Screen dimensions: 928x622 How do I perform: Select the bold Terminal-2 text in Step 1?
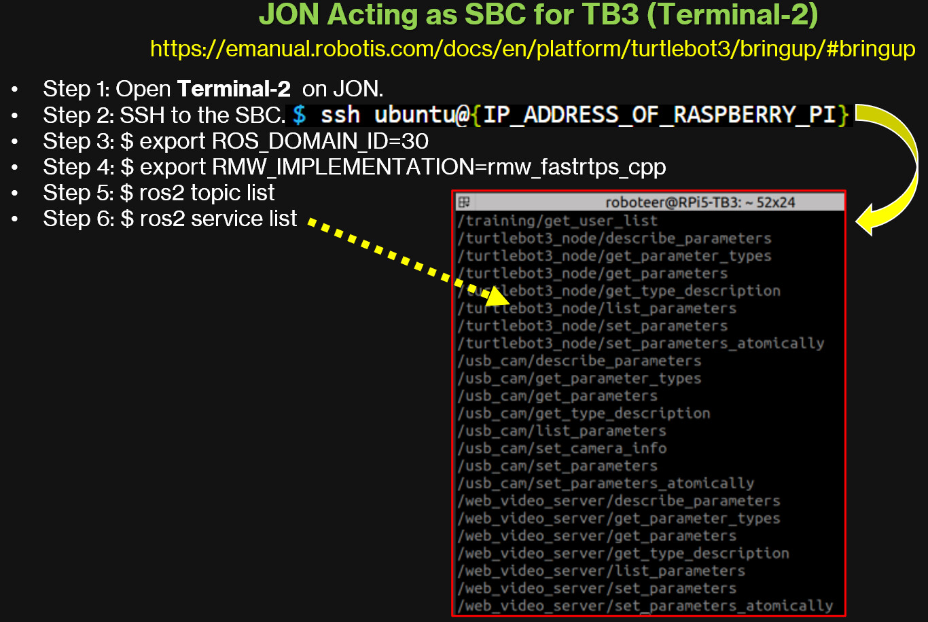[234, 89]
